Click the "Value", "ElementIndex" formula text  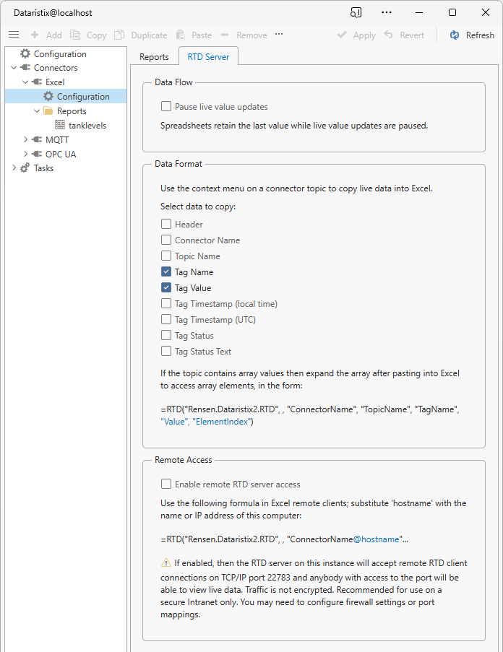(x=207, y=421)
